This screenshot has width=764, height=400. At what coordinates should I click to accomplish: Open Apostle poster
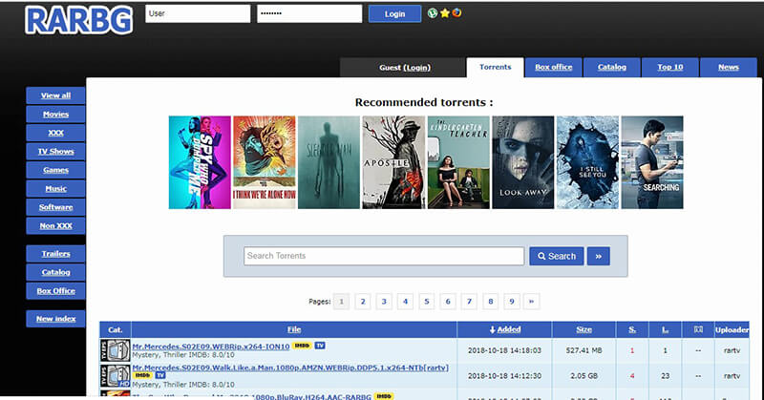(393, 162)
